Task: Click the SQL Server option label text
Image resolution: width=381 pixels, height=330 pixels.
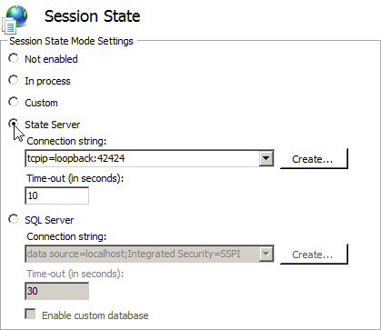Action: coord(49,220)
